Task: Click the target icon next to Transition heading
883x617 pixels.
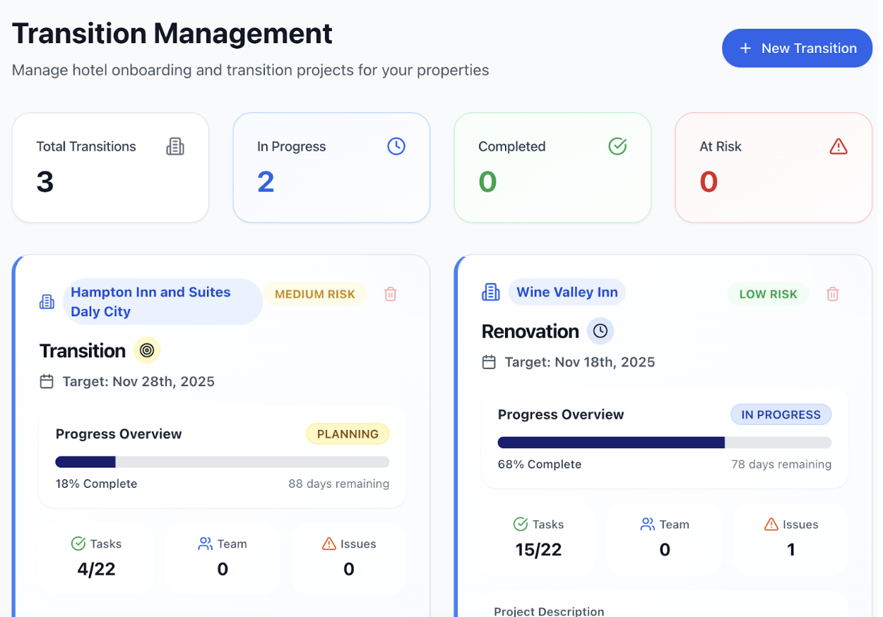Action: (x=147, y=350)
